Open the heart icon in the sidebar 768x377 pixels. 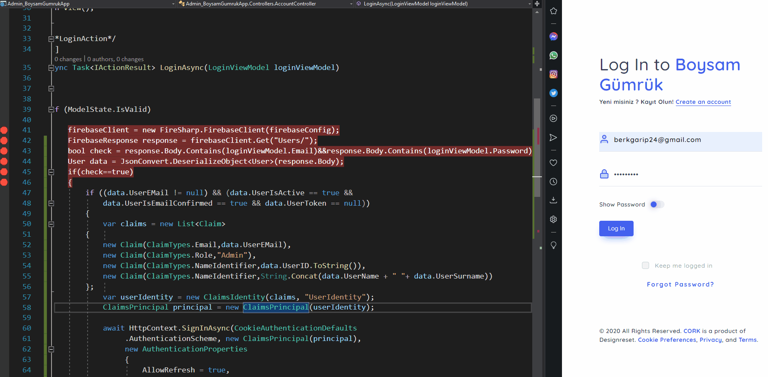pyautogui.click(x=553, y=163)
